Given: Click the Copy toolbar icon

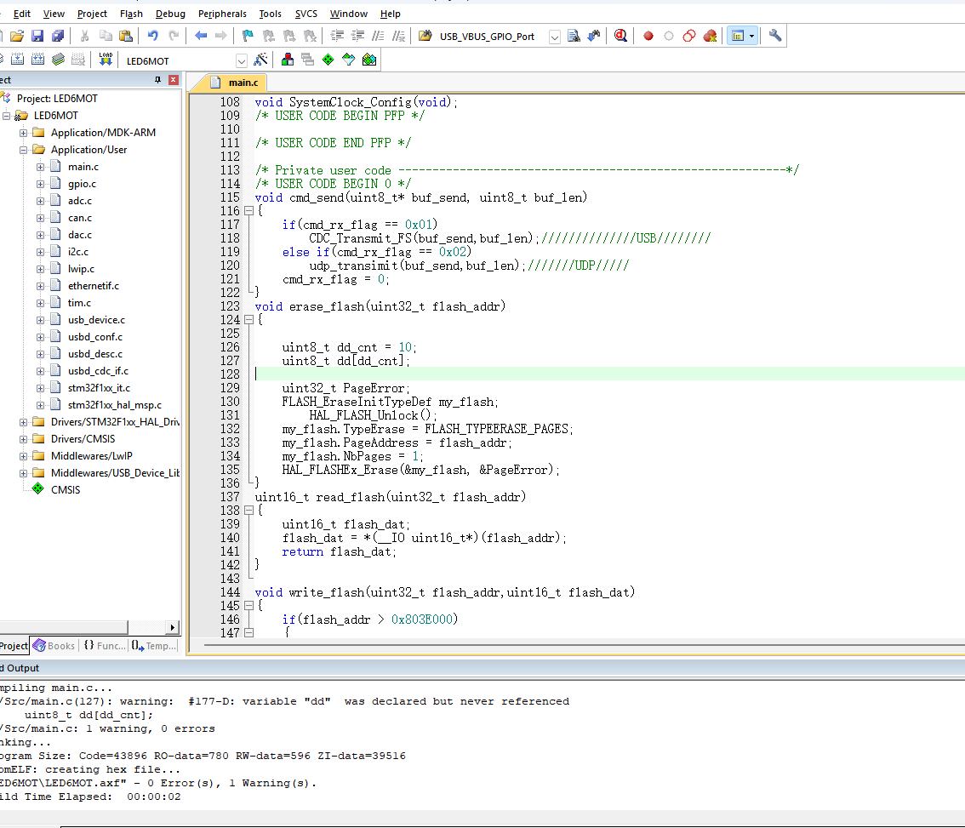Looking at the screenshot, I should point(106,37).
